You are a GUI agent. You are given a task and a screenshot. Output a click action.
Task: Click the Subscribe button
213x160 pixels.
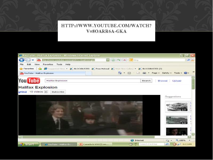(58, 92)
